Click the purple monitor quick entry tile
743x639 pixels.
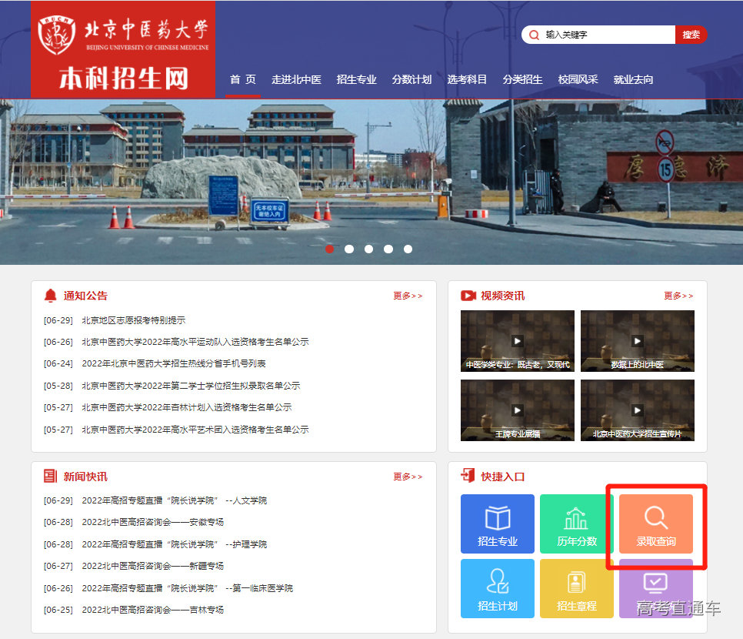pyautogui.click(x=655, y=587)
